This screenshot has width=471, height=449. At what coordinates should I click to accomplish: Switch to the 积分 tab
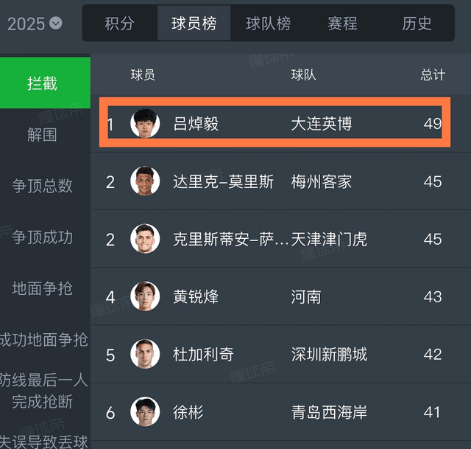pos(119,24)
